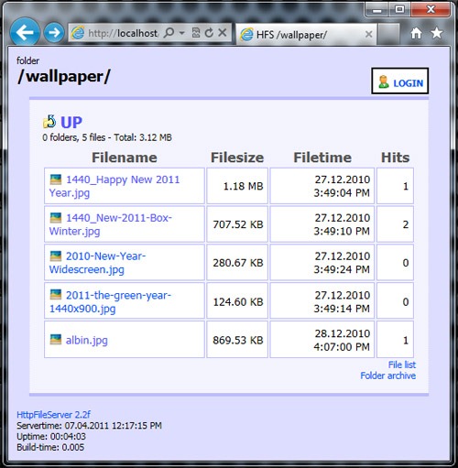Open 1440_Happy New 2011 Year.jpg
458x468 pixels.
click(114, 186)
